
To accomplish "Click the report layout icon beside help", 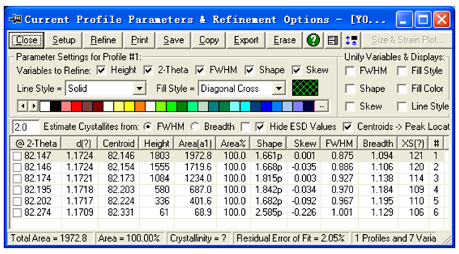I will (x=333, y=40).
